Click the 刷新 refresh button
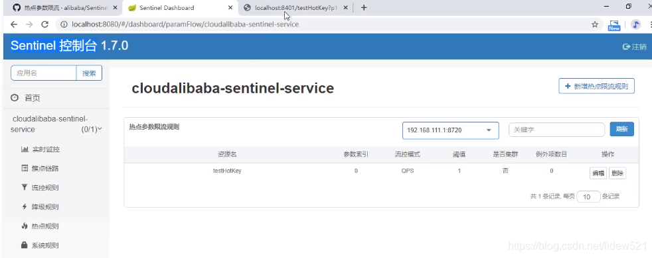652x258 pixels. pos(621,129)
